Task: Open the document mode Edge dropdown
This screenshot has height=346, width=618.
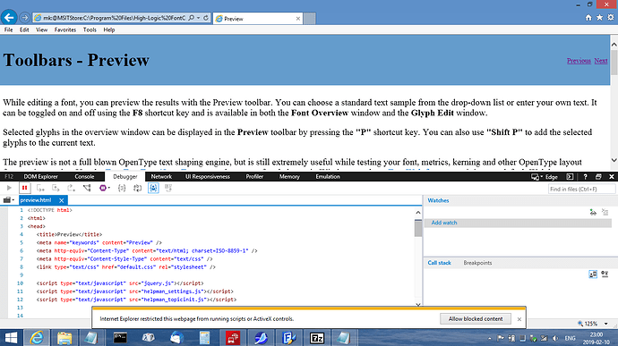Action: pos(545,177)
